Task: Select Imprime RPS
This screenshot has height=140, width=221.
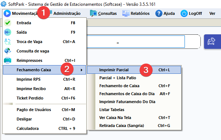Action: pyautogui.click(x=44, y=79)
